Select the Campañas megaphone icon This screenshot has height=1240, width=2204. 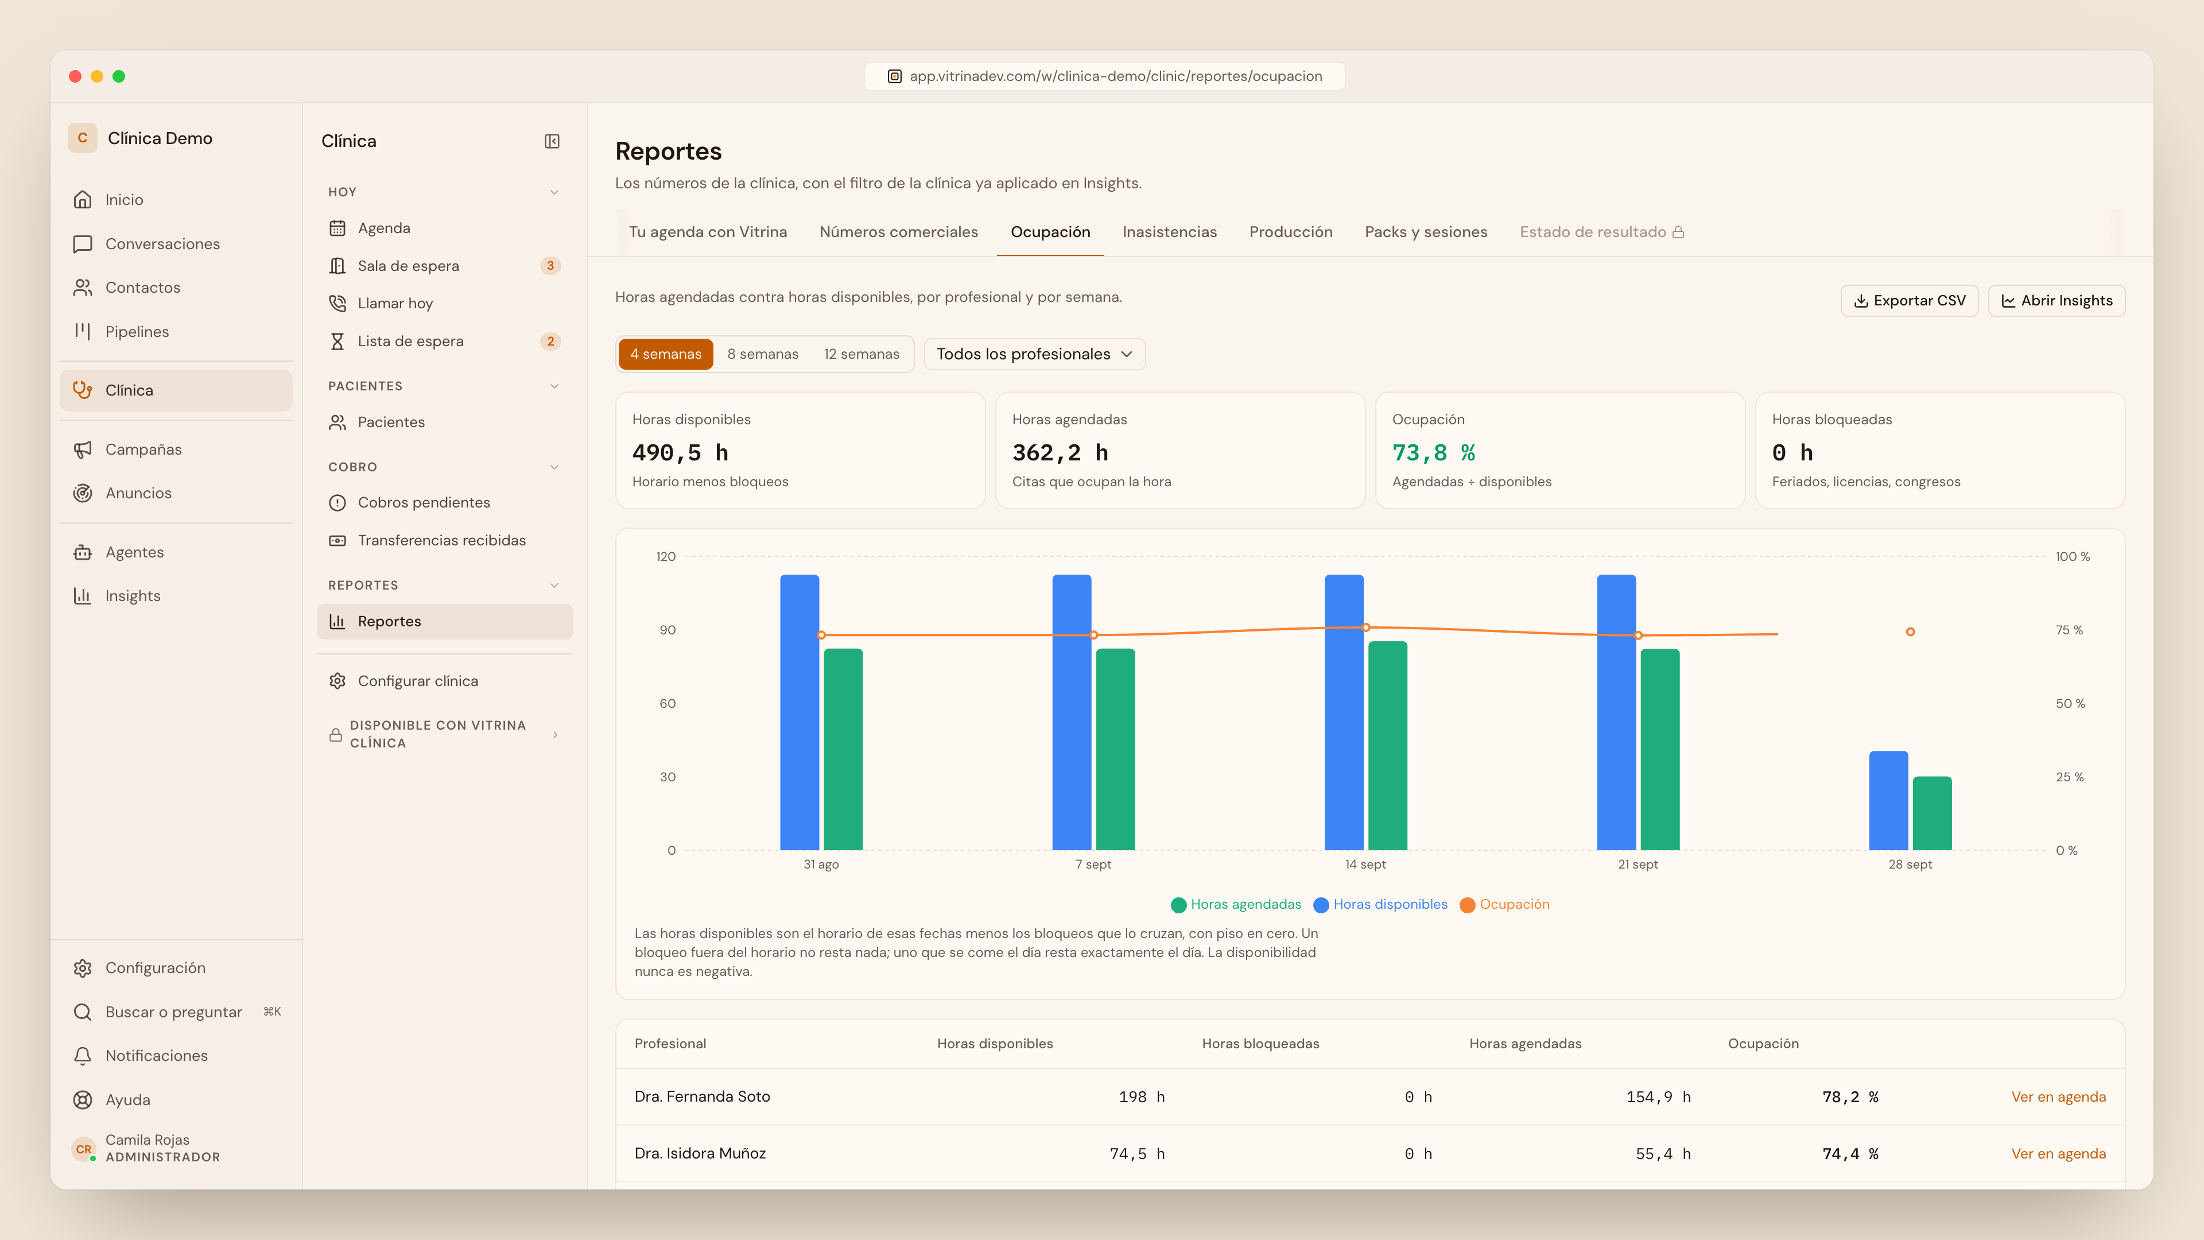82,449
